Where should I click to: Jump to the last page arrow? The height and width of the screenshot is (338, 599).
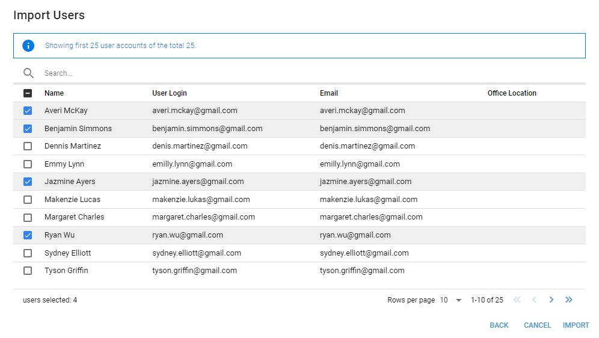point(569,300)
